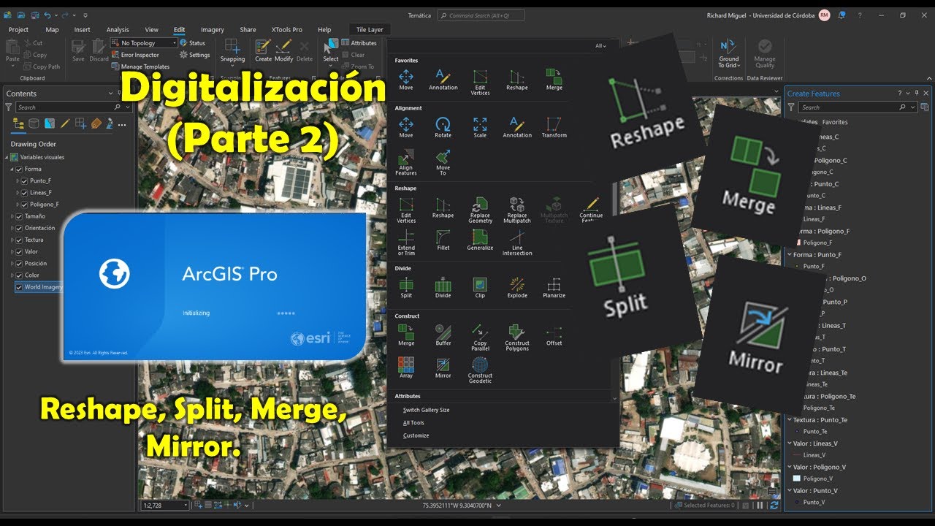Screen dimensions: 935x526
Task: Open Manage Templates
Action: click(x=141, y=66)
